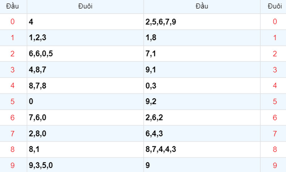
Task: Click the cell showing 8,7,4,4,3
Action: coord(202,149)
